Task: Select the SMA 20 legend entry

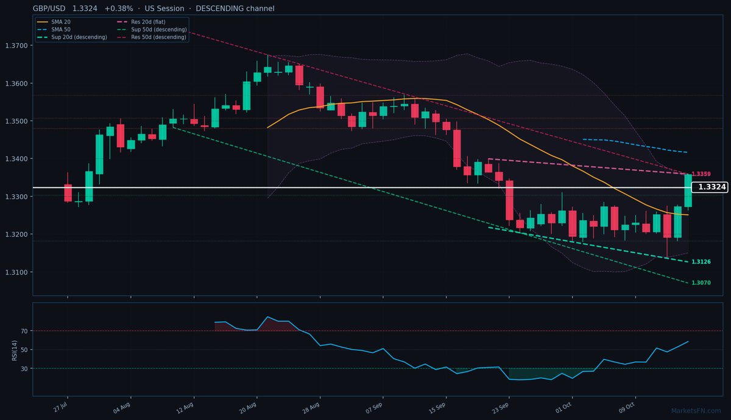Action: point(52,22)
